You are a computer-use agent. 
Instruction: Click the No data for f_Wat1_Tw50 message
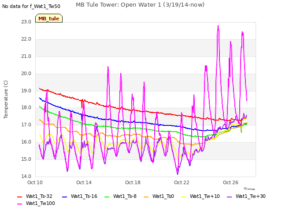click(31, 6)
